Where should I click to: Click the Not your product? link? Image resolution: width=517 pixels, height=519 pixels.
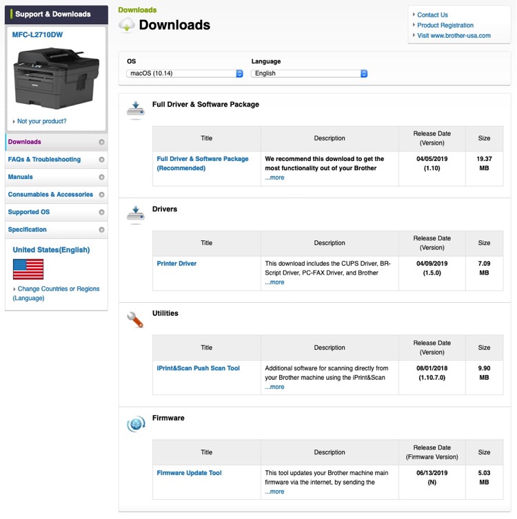click(42, 121)
